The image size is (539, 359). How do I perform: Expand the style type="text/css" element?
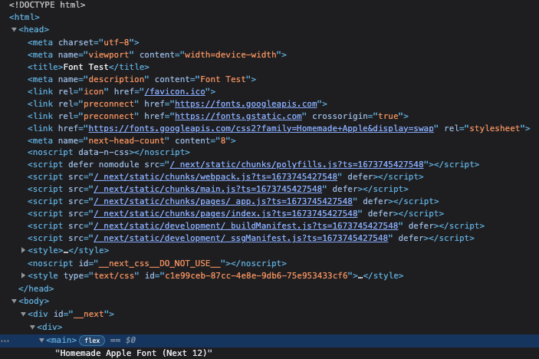(23, 275)
